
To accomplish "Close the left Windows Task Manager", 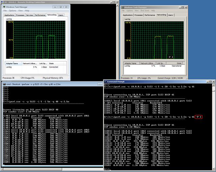I will (x=66, y=7).
